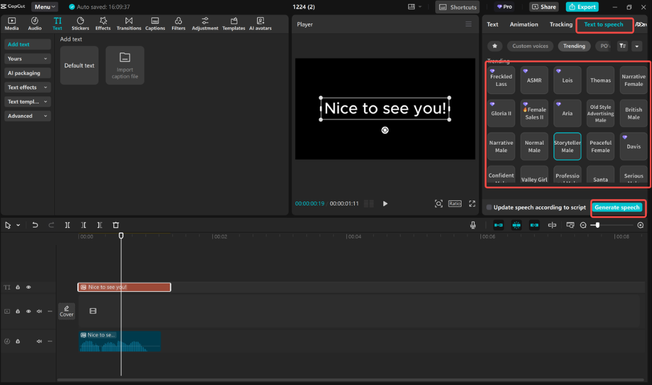Open the Transitions panel

point(129,24)
